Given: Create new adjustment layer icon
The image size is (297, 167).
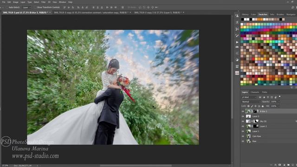Looking at the screenshot, I should pyautogui.click(x=284, y=165).
